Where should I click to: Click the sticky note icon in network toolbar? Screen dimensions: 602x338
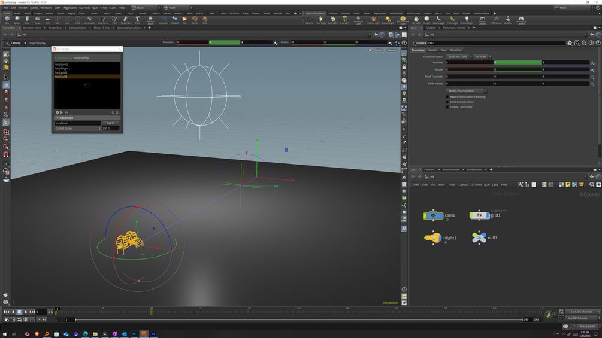click(x=568, y=185)
